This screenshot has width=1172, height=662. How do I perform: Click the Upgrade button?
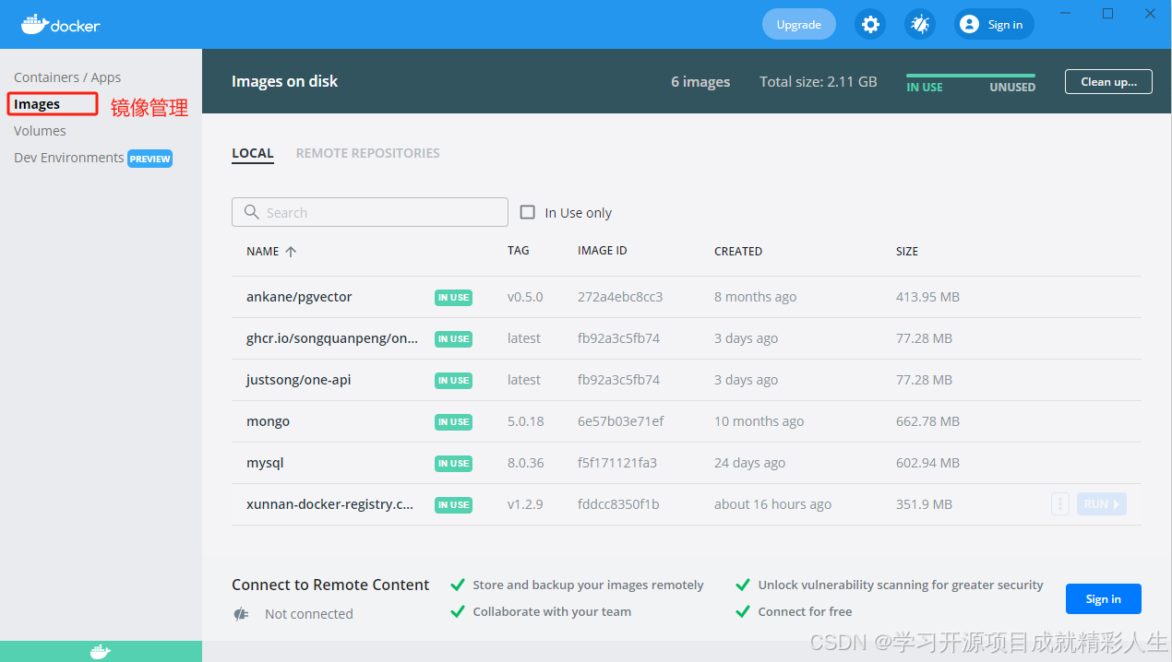tap(798, 25)
